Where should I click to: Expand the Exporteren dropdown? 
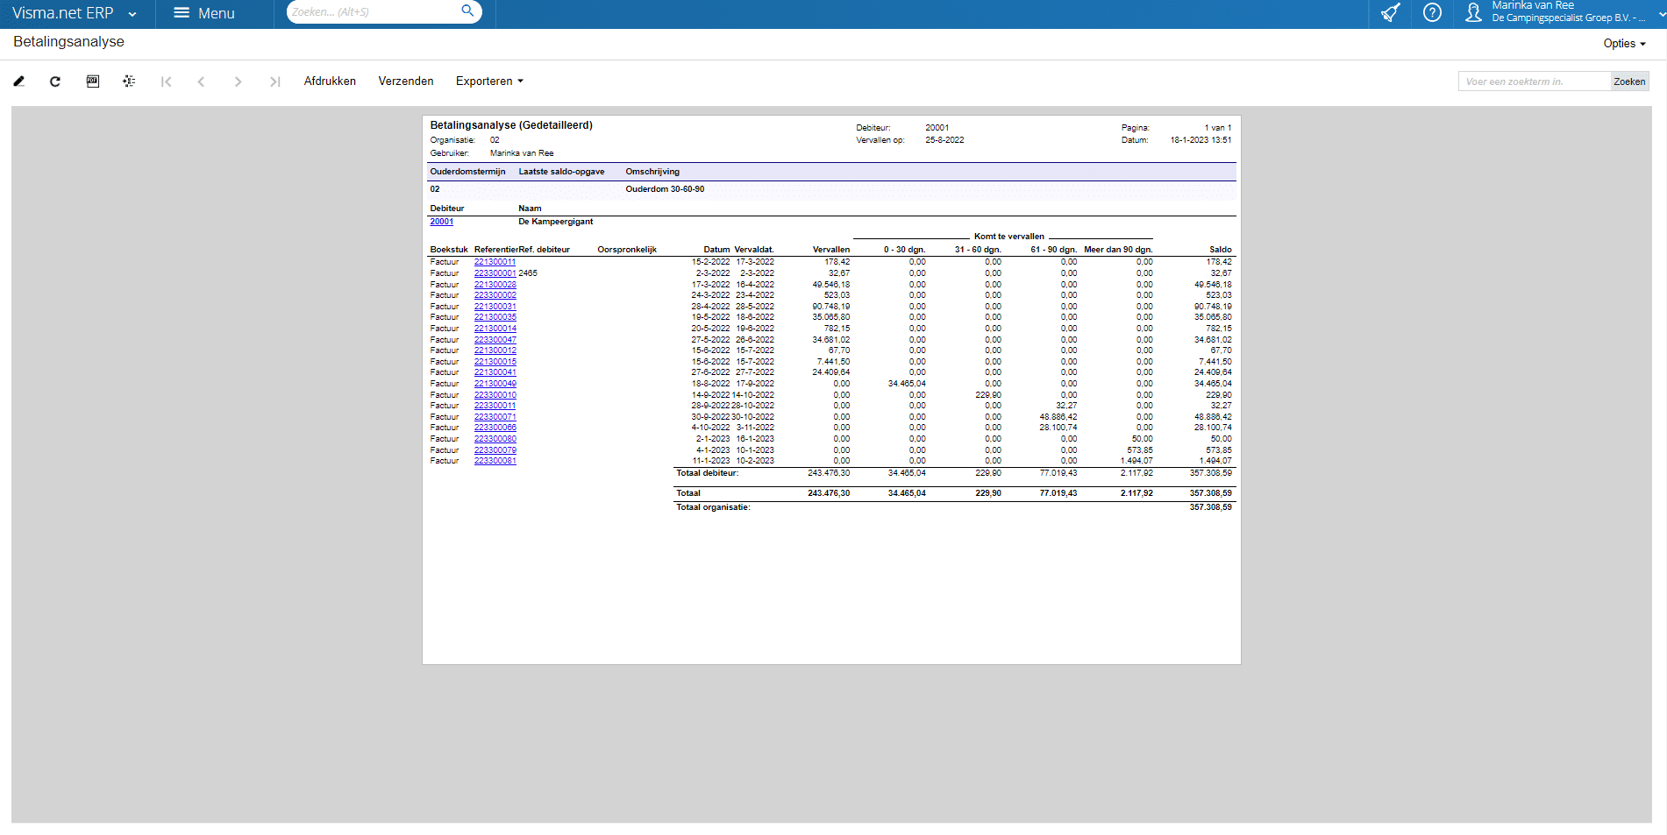(x=488, y=81)
